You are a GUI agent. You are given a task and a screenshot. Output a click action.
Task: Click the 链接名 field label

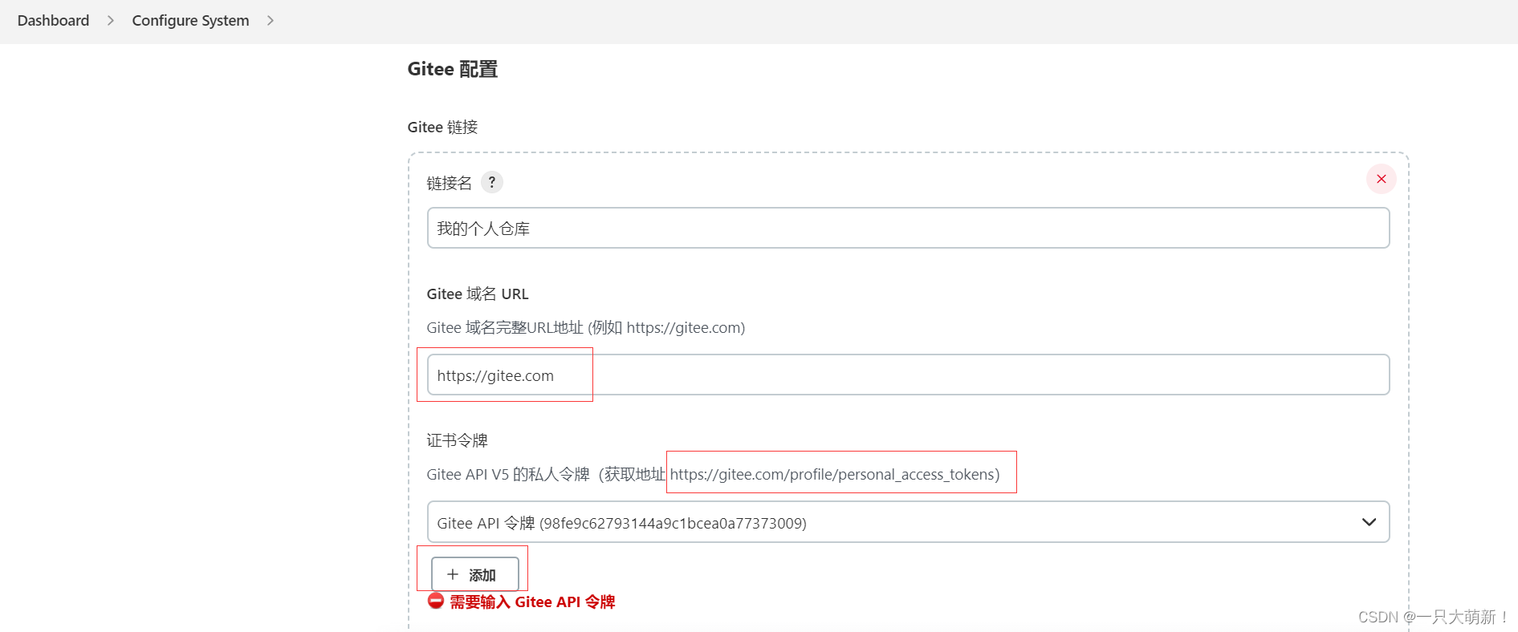(x=449, y=183)
